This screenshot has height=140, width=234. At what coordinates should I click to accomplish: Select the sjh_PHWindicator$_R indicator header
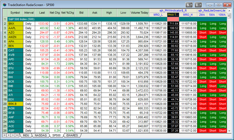click(173, 10)
